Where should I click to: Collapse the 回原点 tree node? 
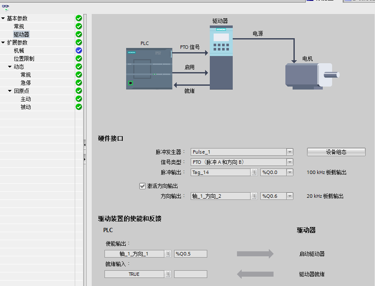(10, 91)
